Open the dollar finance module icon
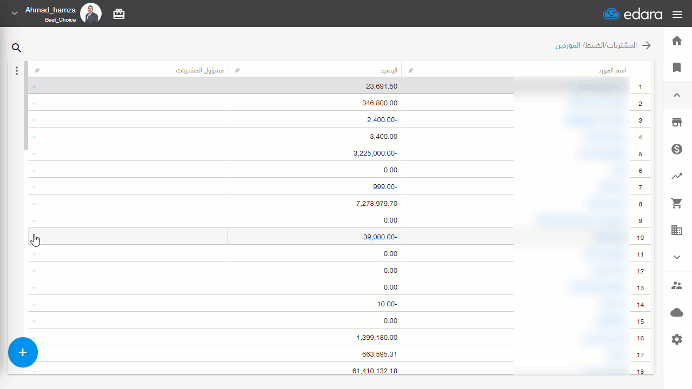692x389 pixels. [677, 149]
